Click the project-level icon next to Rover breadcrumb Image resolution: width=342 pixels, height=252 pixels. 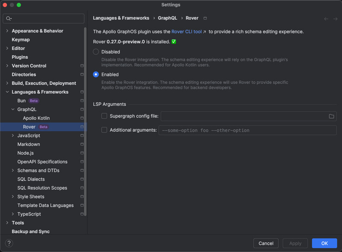point(205,18)
